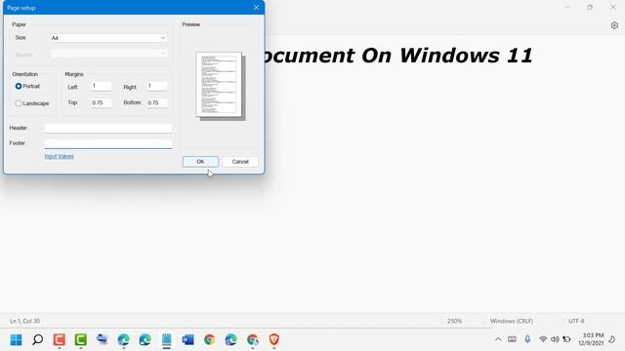This screenshot has width=625, height=351.
Task: Open Notepad settings gear icon
Action: pyautogui.click(x=614, y=25)
